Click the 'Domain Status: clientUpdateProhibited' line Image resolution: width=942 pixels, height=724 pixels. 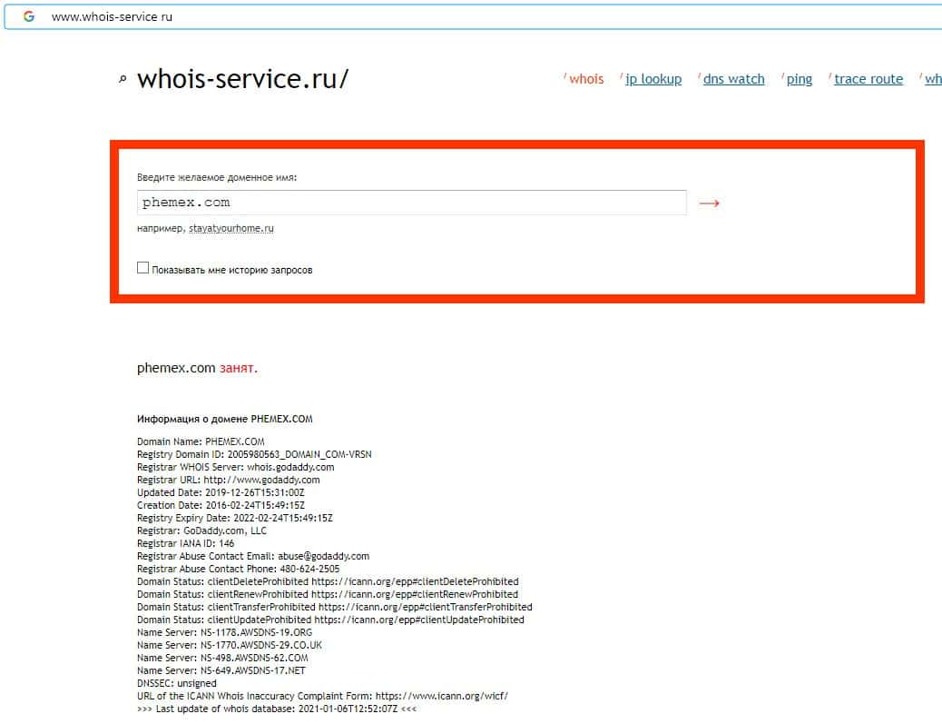(330, 620)
